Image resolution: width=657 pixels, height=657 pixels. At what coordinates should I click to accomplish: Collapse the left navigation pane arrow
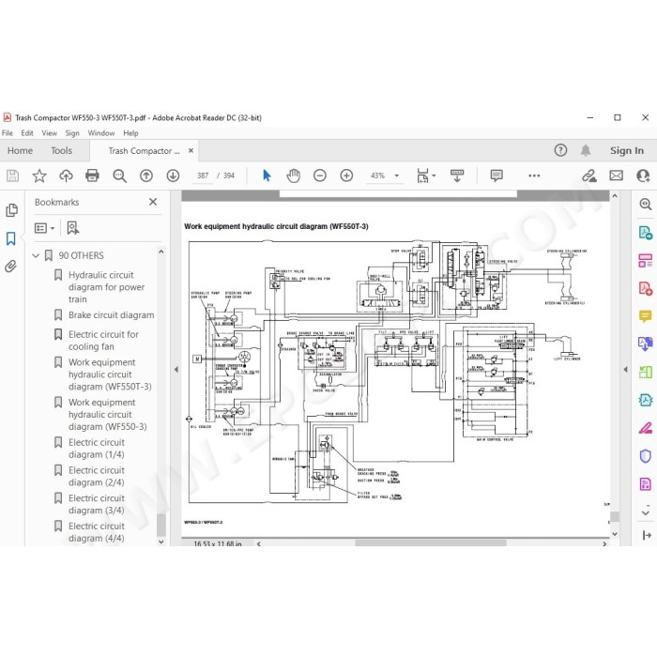(x=176, y=370)
